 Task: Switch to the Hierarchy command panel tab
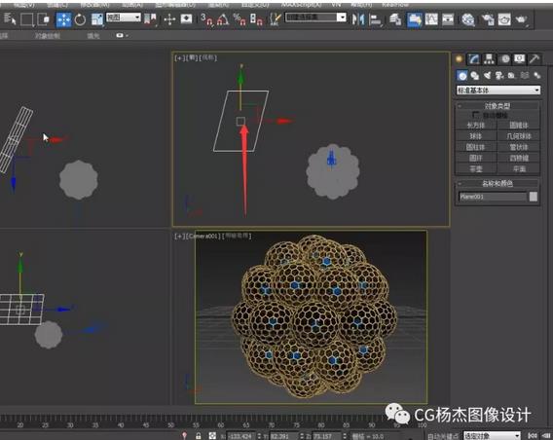pos(489,58)
